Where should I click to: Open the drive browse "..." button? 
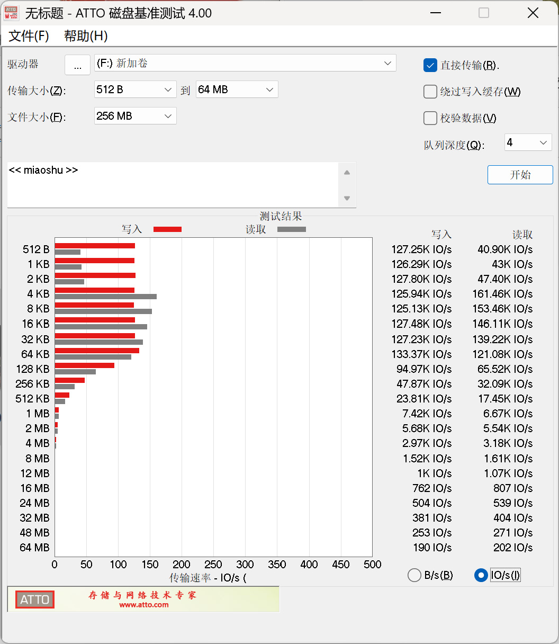coord(78,65)
